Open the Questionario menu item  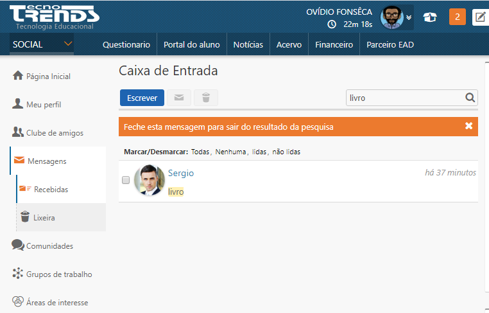point(126,45)
